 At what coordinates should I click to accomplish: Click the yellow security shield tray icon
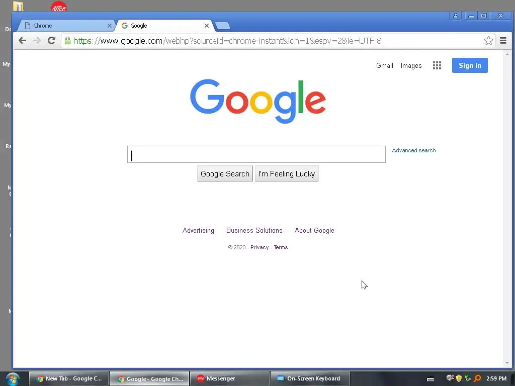point(459,379)
